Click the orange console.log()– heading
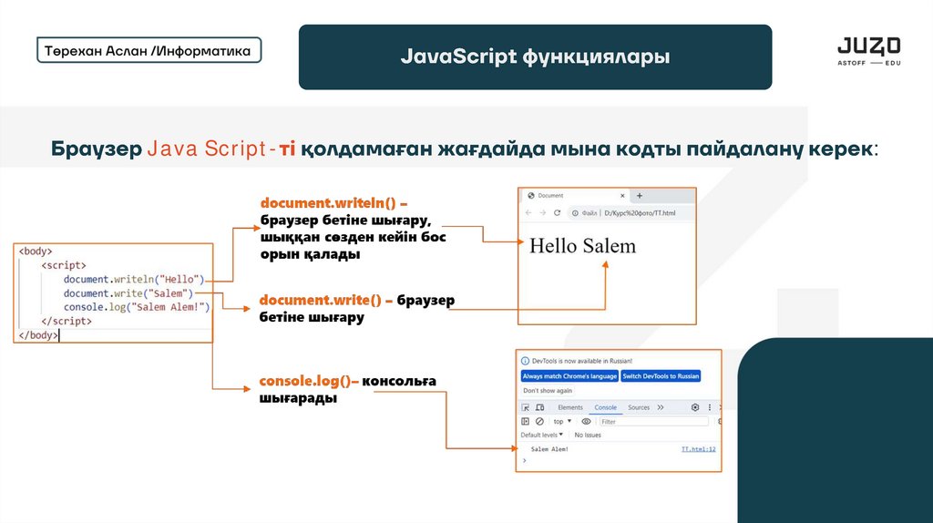Screen dimensions: 933x523 (309, 381)
